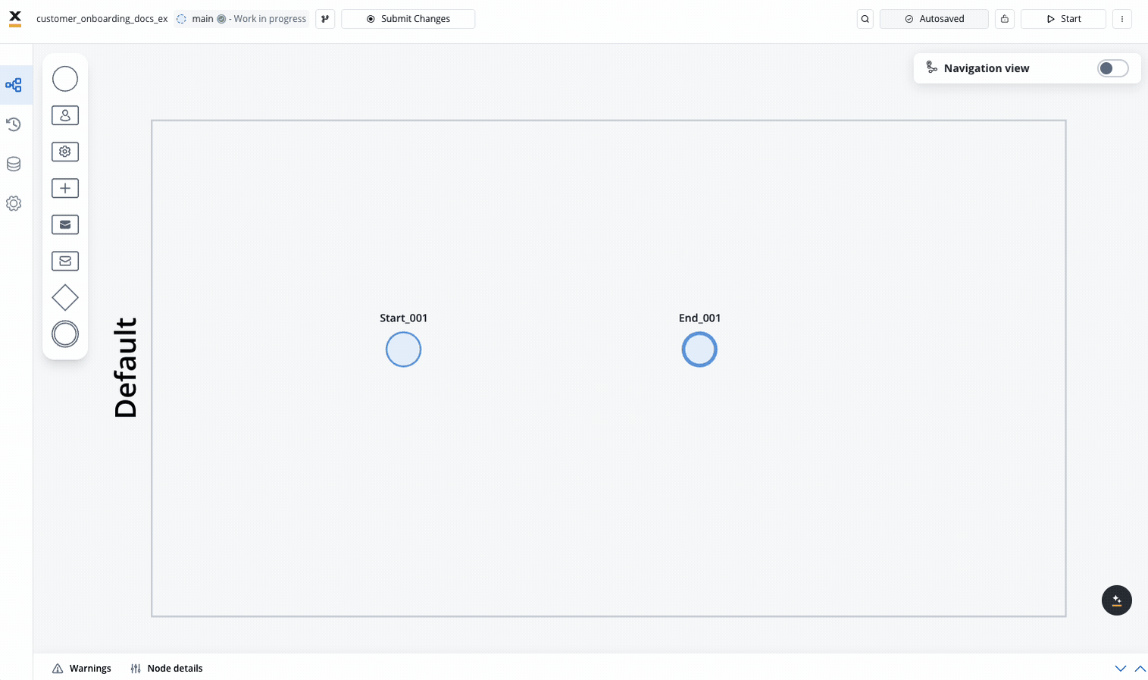Add a user task node from palette

[x=65, y=115]
